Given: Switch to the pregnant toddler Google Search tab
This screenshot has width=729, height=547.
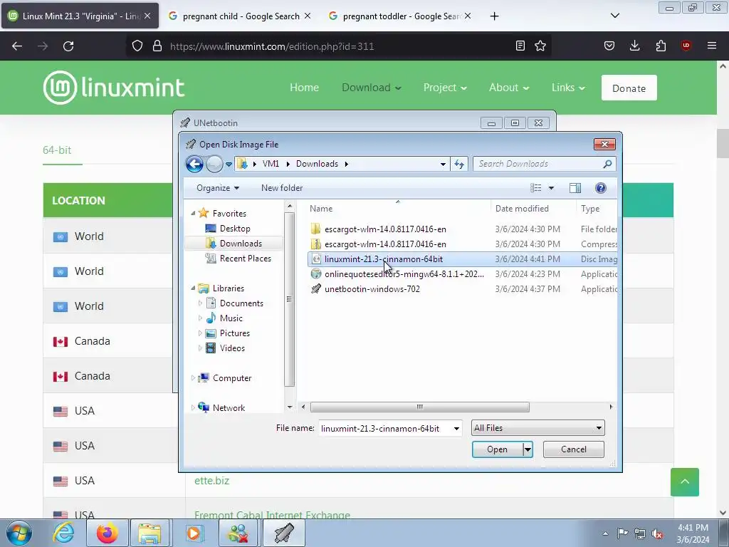Looking at the screenshot, I should [402, 16].
